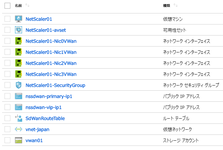Click the vwan01 storage account icon
Screen dimensions: 223x150
coord(18,140)
